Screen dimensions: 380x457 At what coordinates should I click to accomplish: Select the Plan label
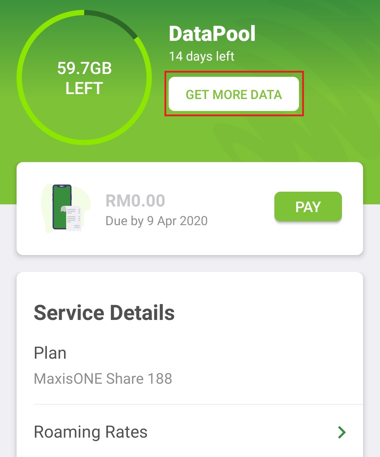pyautogui.click(x=50, y=353)
